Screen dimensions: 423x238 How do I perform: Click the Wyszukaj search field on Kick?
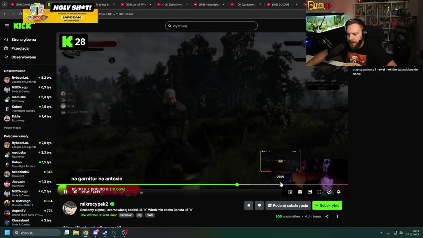click(211, 26)
